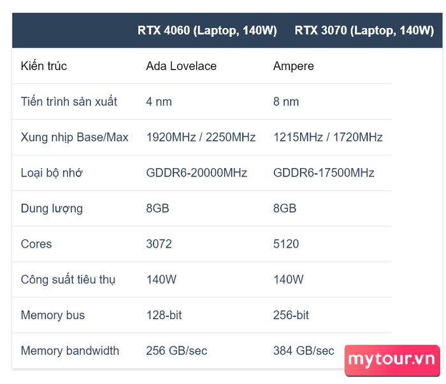Click the Kiến trúc row label
The width and height of the screenshot is (446, 384).
pos(44,66)
